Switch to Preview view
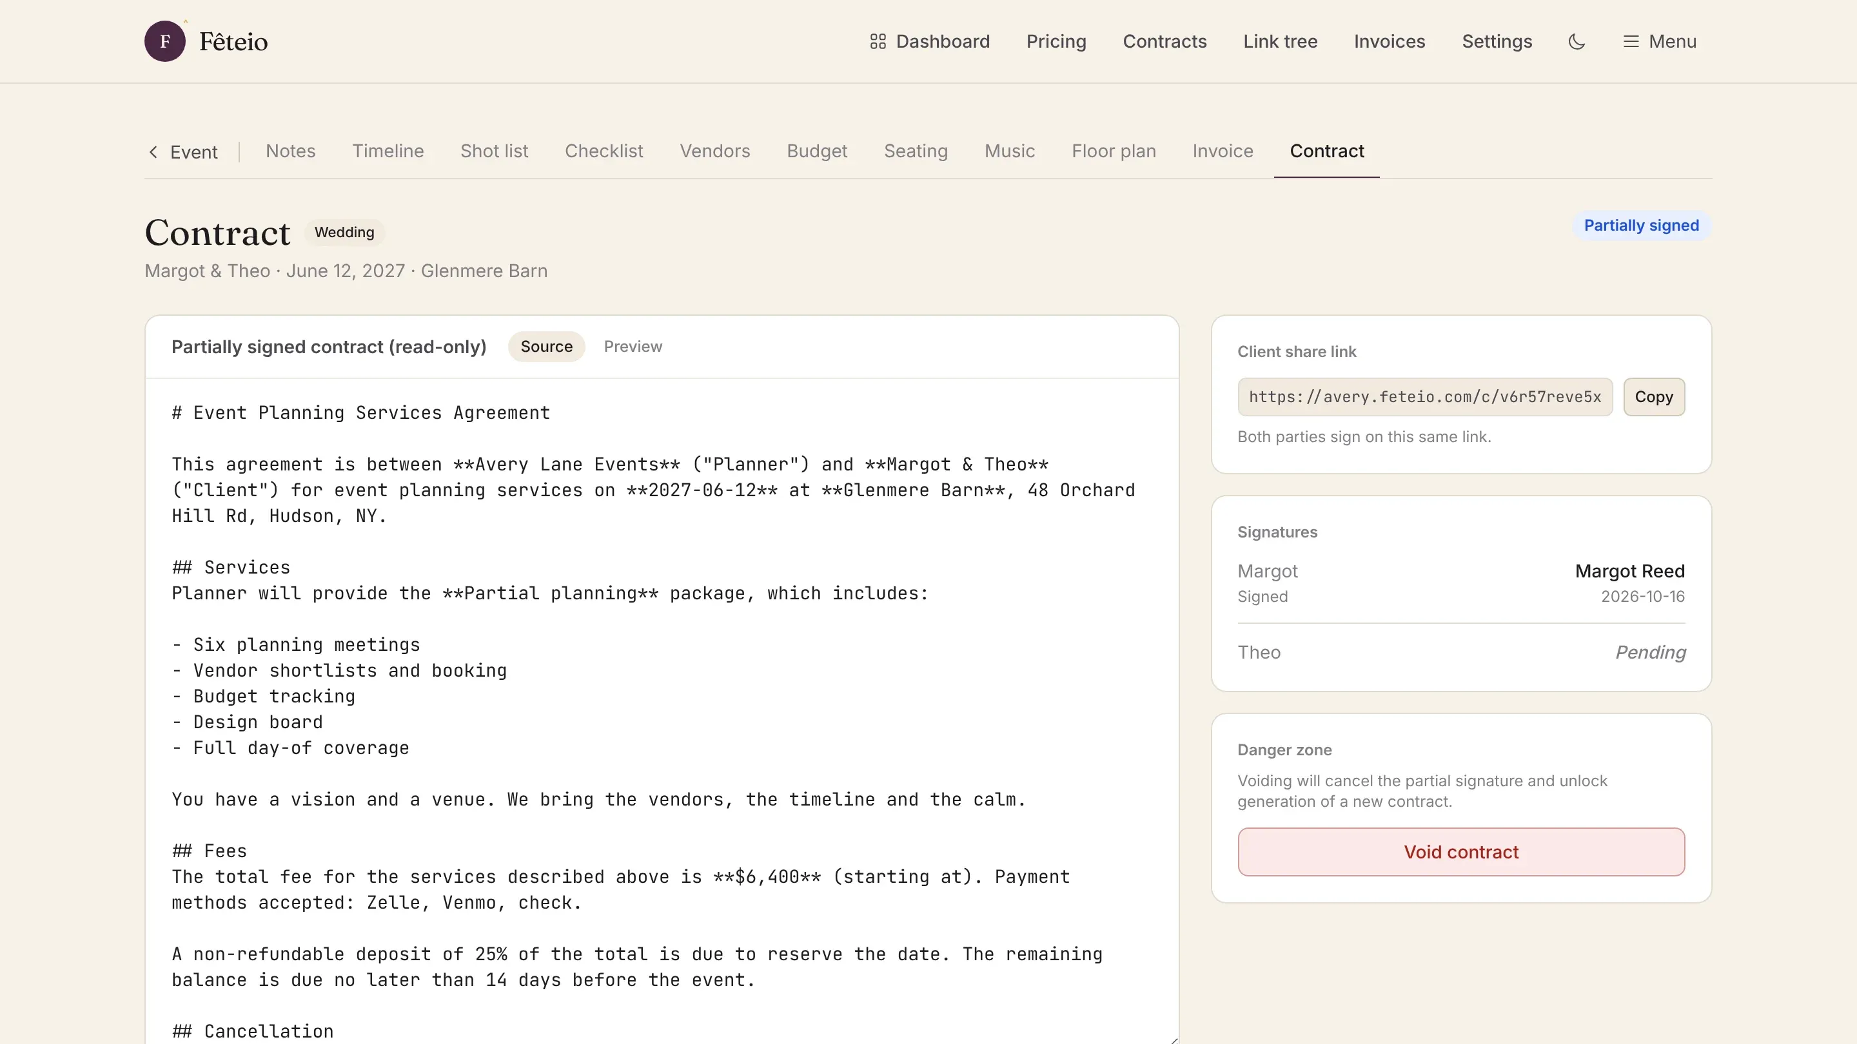 [633, 347]
